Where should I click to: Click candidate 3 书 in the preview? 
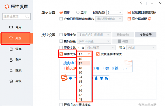click(96, 68)
